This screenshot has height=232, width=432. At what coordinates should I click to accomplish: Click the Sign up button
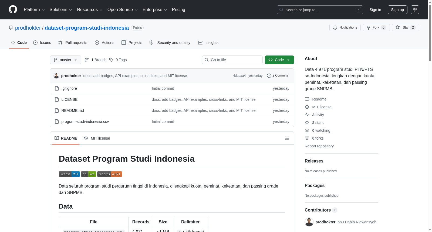(397, 10)
